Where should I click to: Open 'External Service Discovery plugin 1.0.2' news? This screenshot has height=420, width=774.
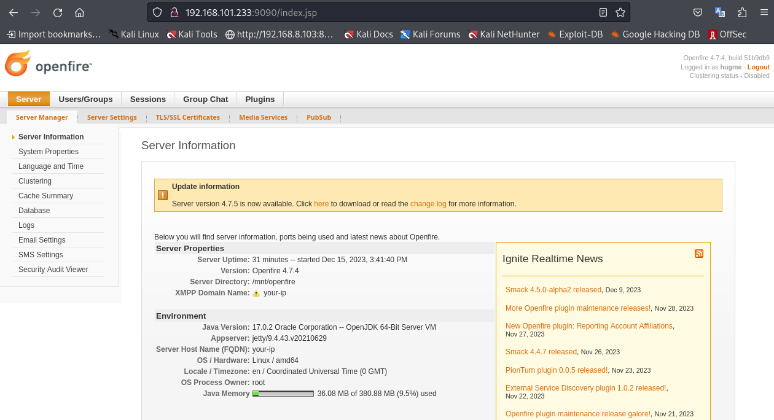(x=585, y=388)
